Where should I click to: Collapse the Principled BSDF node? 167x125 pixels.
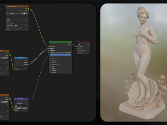(x=50, y=42)
